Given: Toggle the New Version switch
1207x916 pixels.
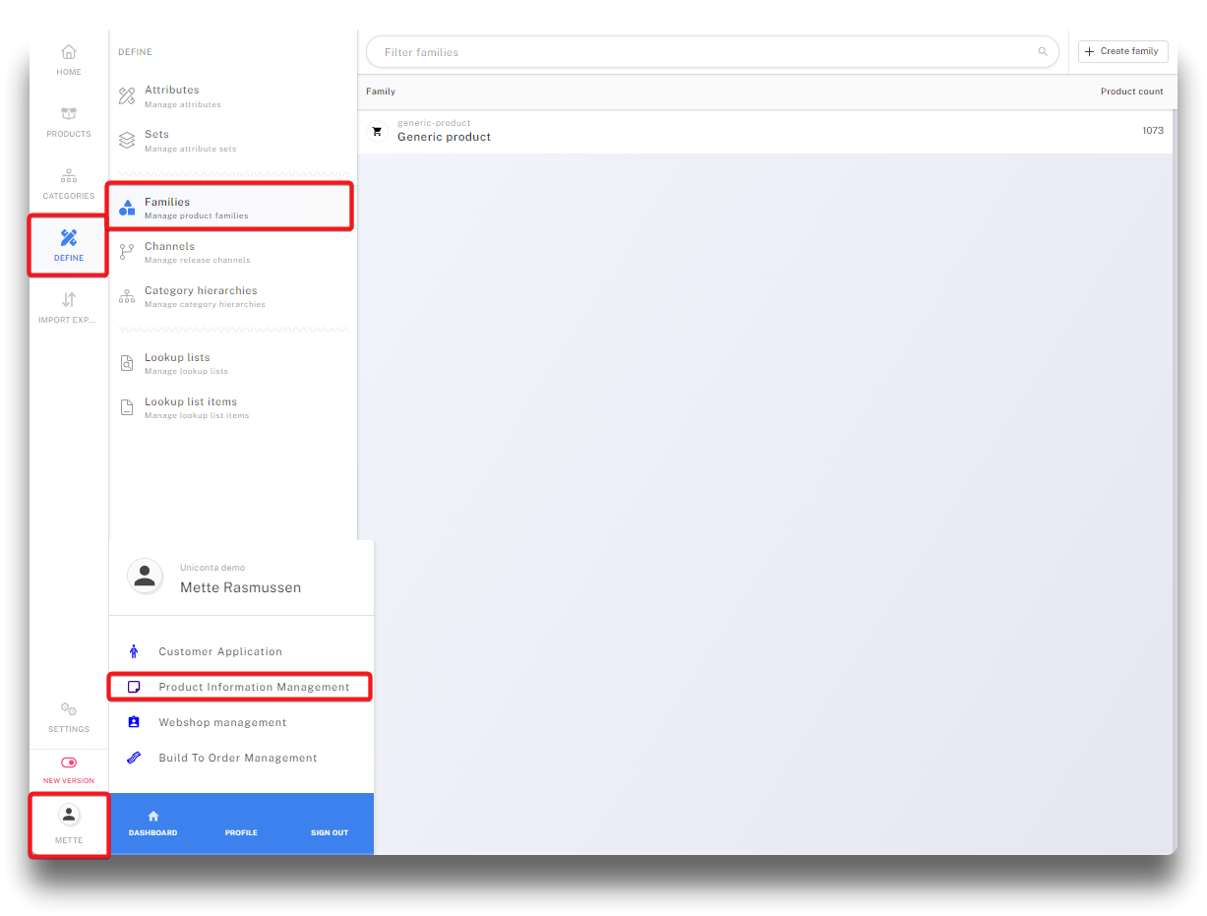Looking at the screenshot, I should click(x=69, y=763).
